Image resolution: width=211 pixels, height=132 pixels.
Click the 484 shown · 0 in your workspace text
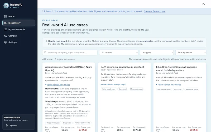[x=58, y=59]
